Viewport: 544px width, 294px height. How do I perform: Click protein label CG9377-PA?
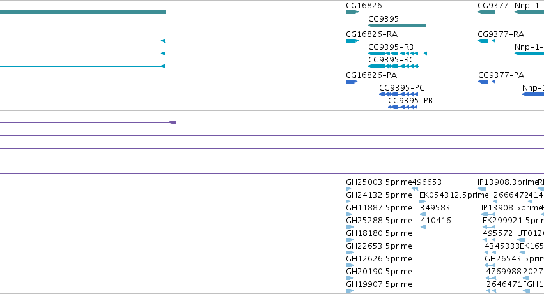pyautogui.click(x=501, y=75)
